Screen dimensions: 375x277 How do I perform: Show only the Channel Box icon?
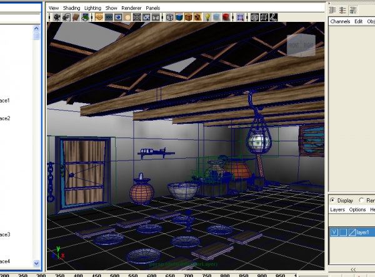click(332, 10)
